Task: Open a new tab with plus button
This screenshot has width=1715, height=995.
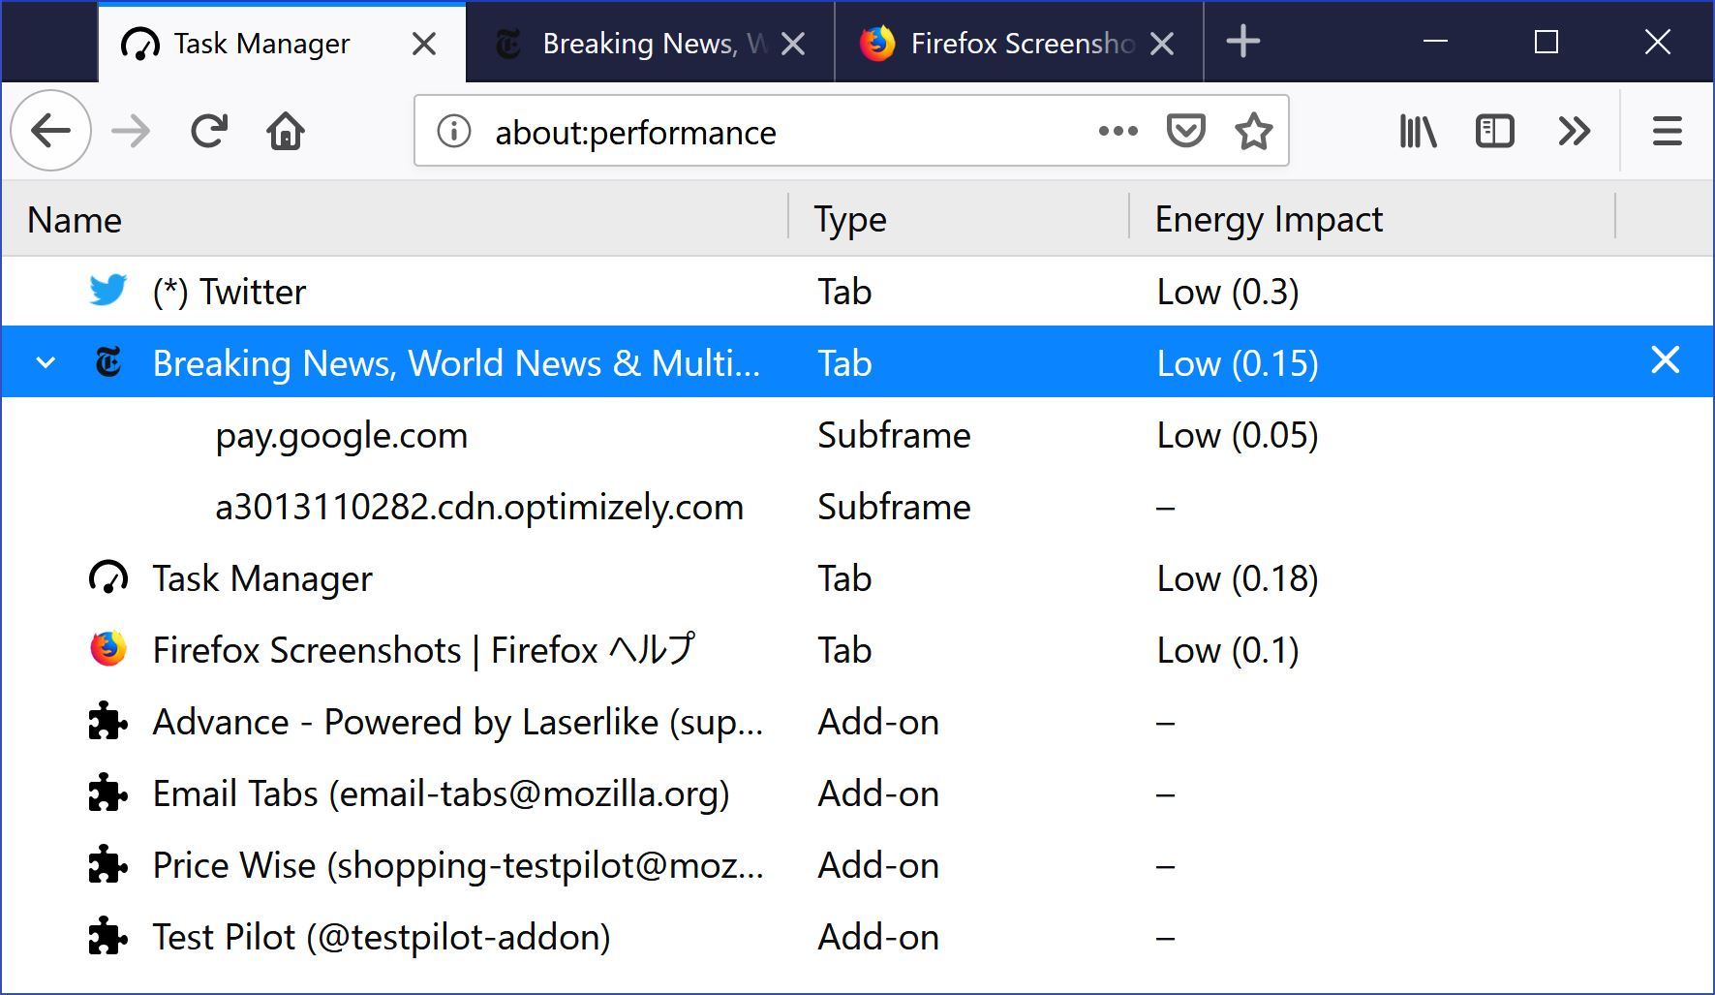Action: tap(1243, 42)
